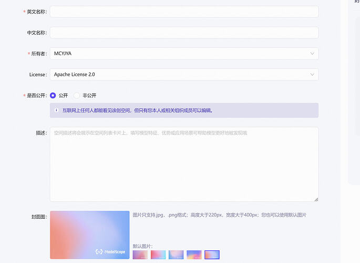Image resolution: width=360 pixels, height=263 pixels.
Task: Click the 非公开 label text
Action: pos(89,95)
